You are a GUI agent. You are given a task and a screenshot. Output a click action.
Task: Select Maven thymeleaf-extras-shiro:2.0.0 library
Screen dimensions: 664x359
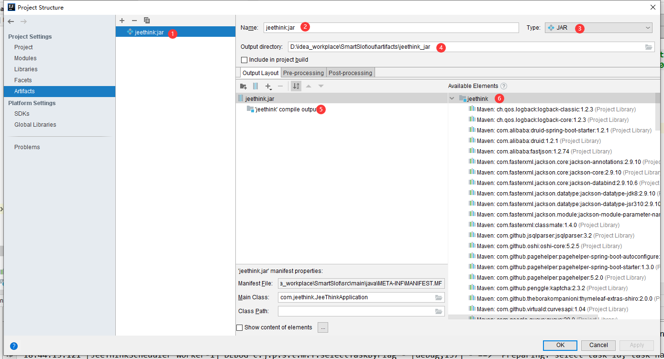click(x=564, y=299)
